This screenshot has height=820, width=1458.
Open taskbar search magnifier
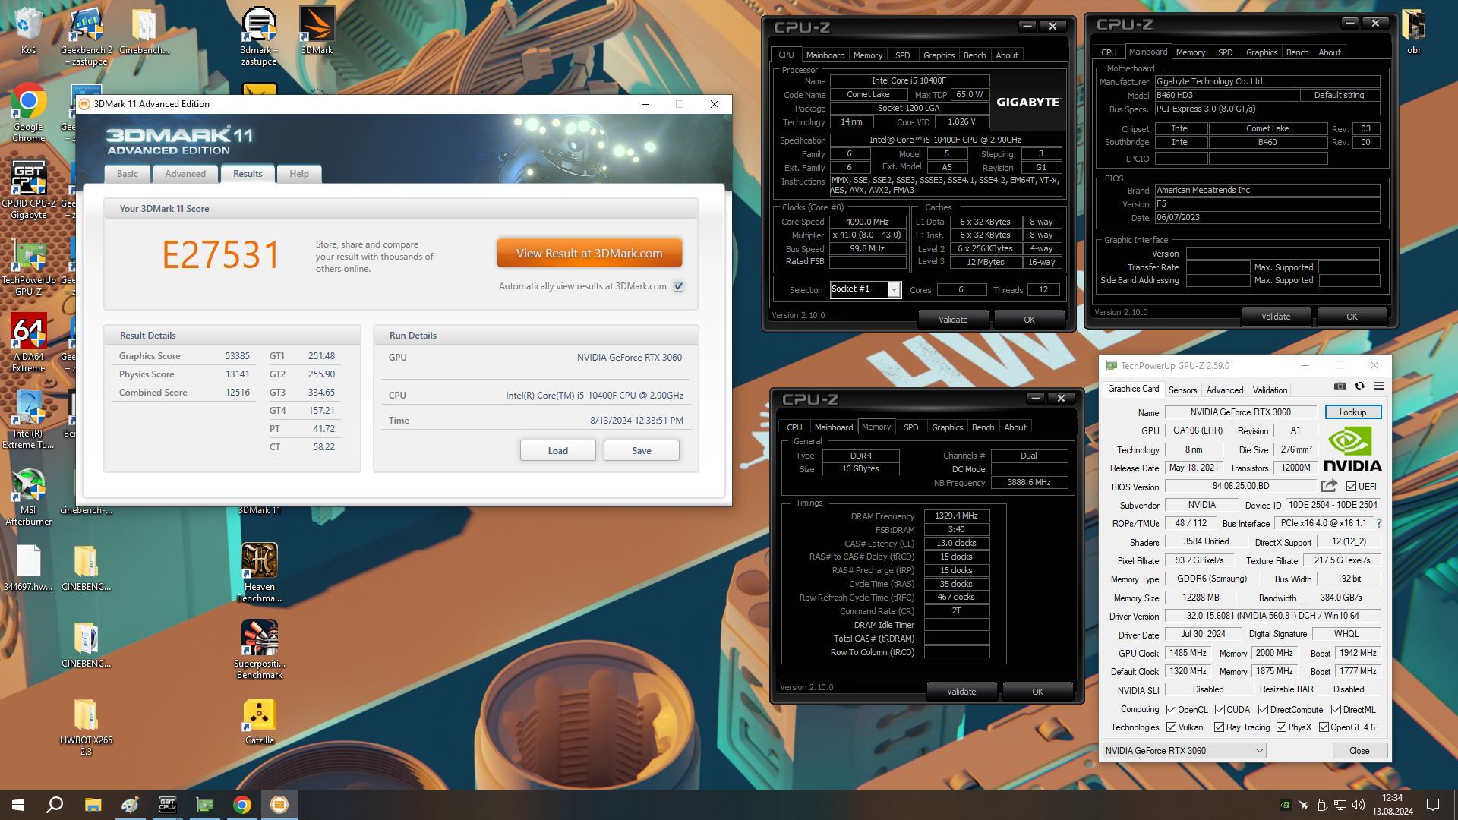[x=55, y=805]
